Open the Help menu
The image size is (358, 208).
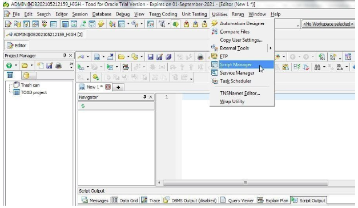[x=275, y=14]
